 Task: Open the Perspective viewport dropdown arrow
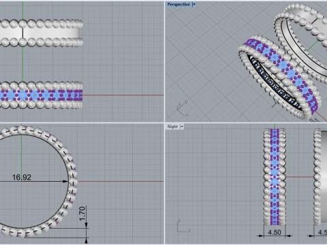[x=194, y=4]
